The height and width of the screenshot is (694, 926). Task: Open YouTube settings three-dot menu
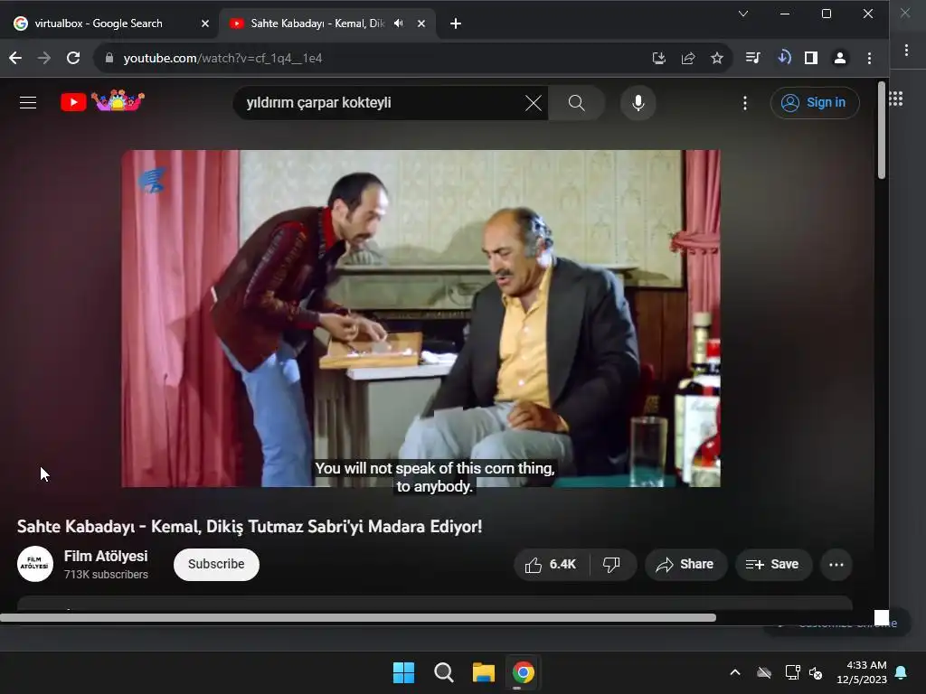[745, 103]
